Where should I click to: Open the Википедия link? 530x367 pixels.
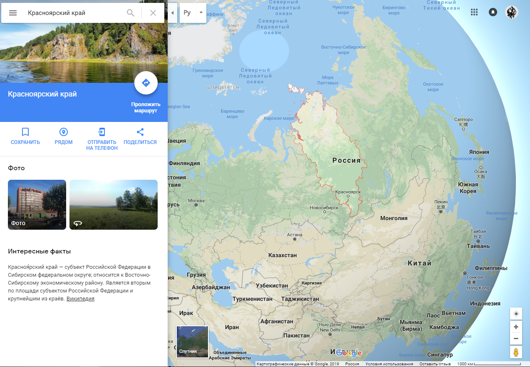pyautogui.click(x=80, y=299)
